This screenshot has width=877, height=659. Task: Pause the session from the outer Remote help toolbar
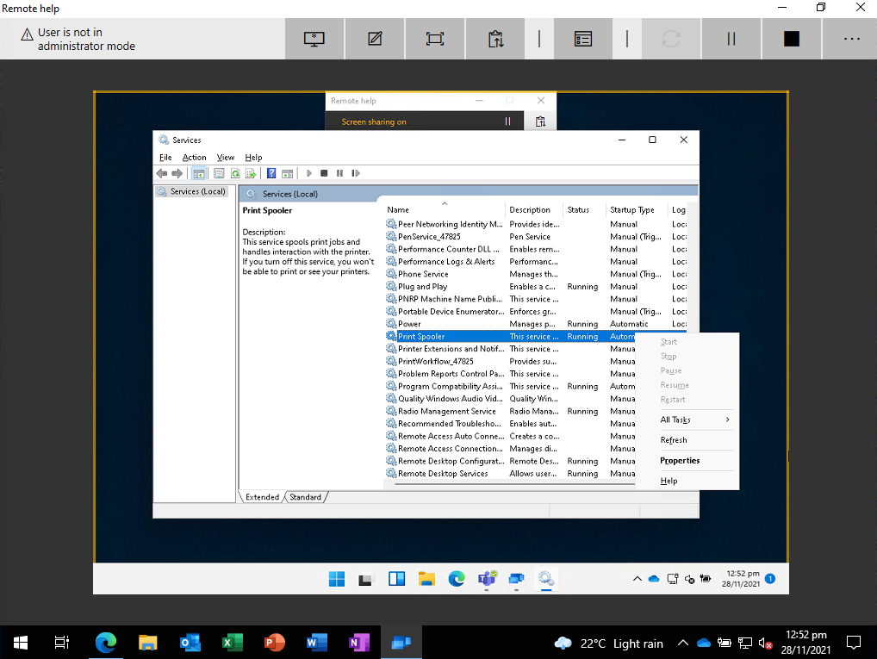click(x=731, y=39)
